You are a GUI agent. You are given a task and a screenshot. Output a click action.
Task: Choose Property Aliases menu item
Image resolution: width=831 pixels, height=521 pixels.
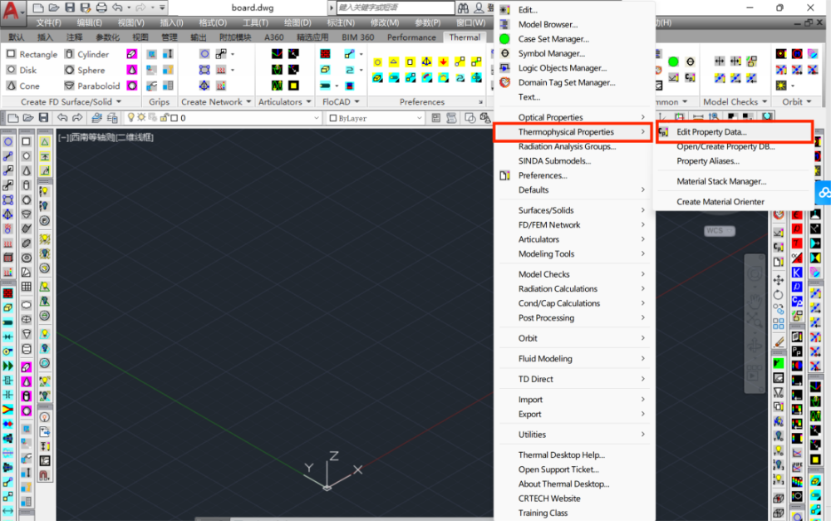734,161
